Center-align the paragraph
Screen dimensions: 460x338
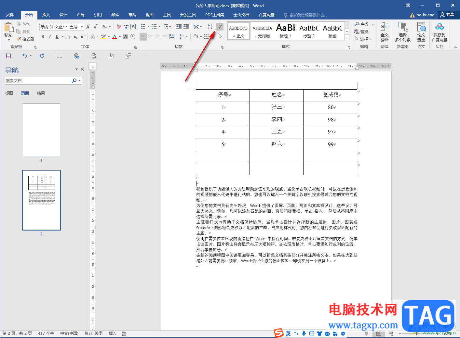[x=150, y=37]
